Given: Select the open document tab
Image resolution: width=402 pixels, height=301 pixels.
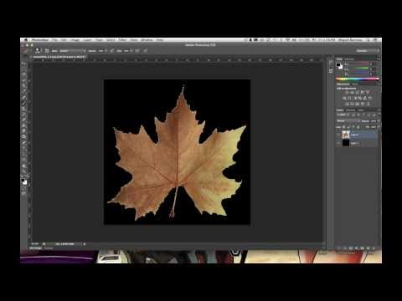Looking at the screenshot, I should 59,57.
